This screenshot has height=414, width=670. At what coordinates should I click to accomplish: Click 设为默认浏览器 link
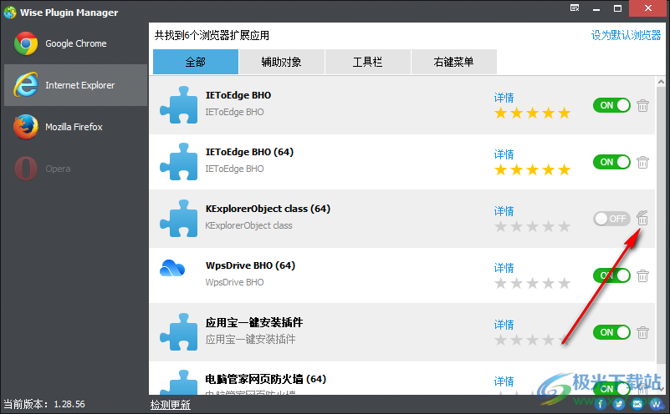(626, 35)
